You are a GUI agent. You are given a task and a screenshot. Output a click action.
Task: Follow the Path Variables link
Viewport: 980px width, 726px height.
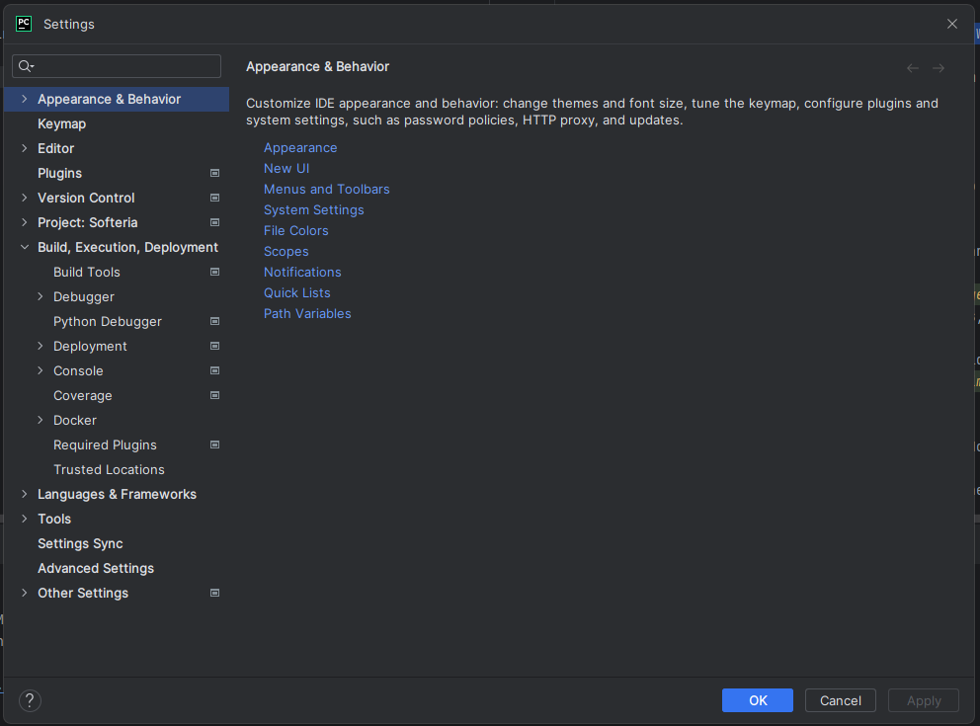[x=307, y=313]
